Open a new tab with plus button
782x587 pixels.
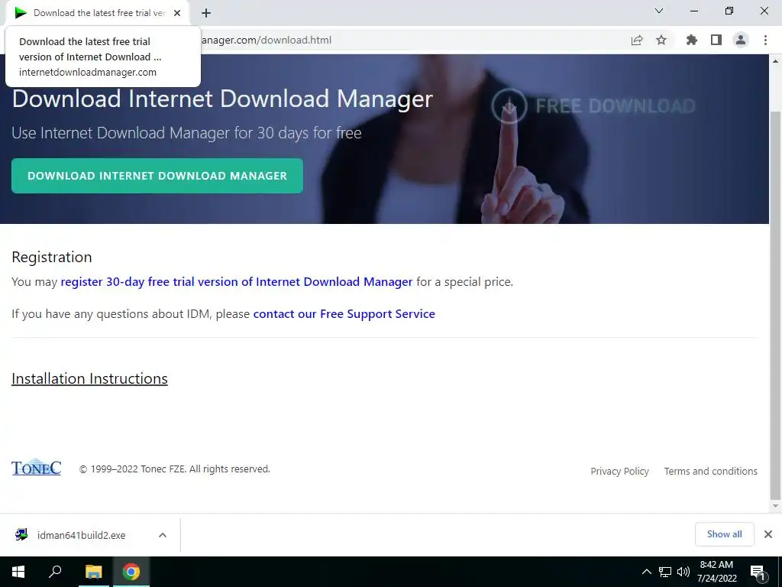coord(206,13)
